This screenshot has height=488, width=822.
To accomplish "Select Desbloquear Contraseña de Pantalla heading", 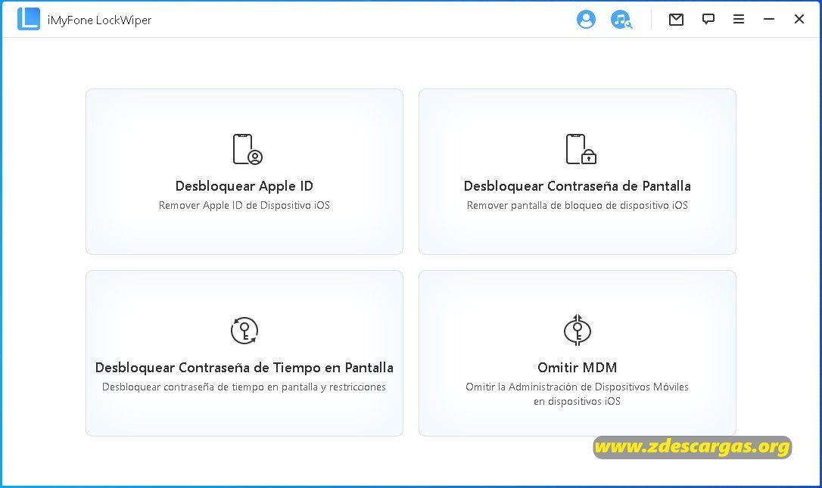I will (x=578, y=186).
